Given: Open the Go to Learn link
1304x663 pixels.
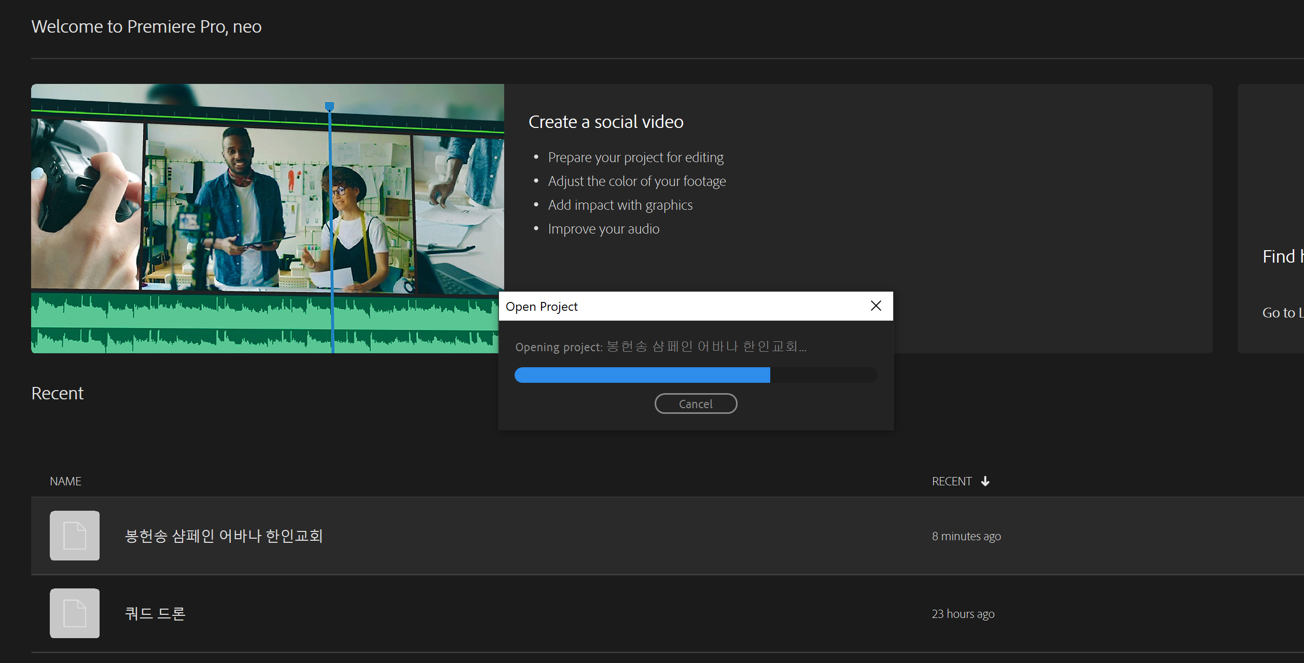Looking at the screenshot, I should [x=1281, y=312].
